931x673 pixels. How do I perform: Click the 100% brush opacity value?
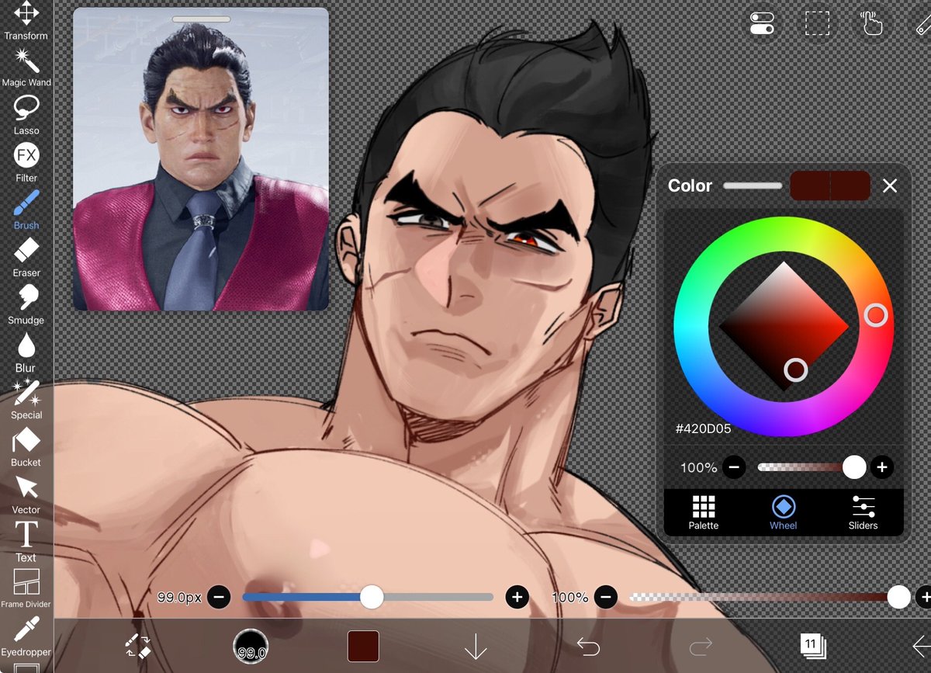tap(570, 597)
